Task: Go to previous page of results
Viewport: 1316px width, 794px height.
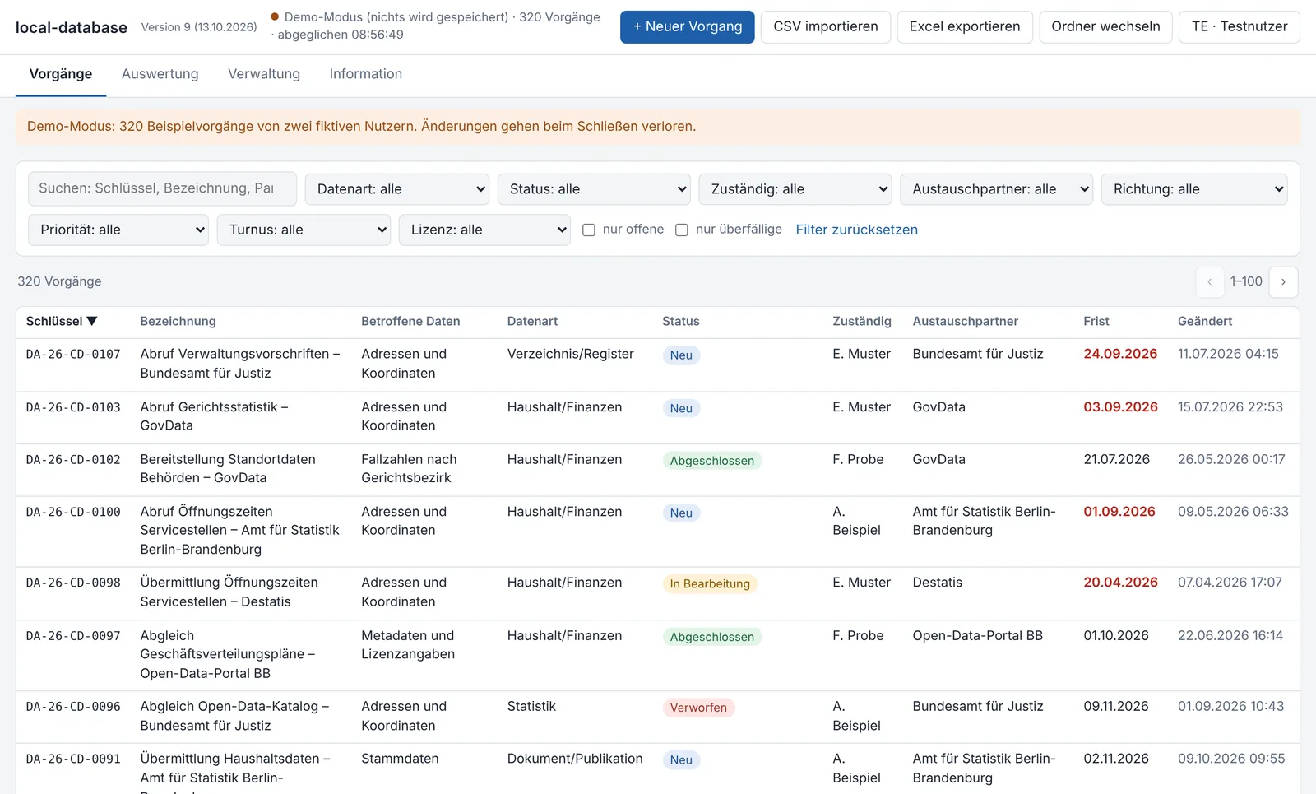Action: [1209, 281]
